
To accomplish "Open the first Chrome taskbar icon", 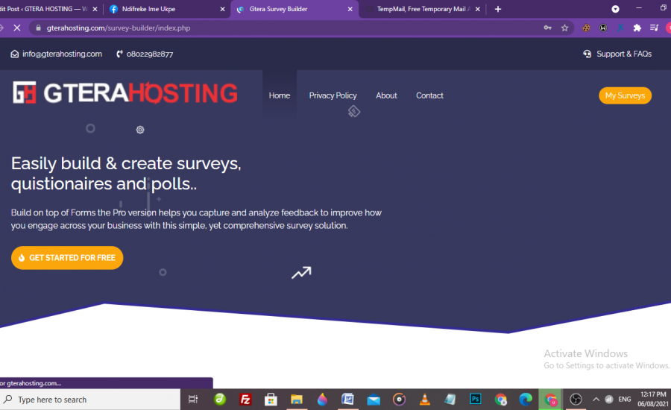I will coord(501,400).
